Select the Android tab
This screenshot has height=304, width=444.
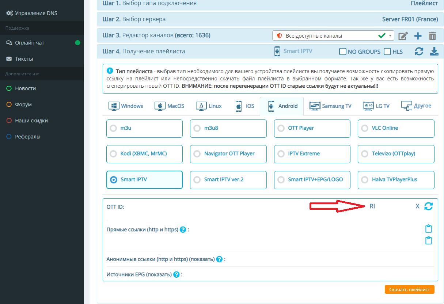tap(282, 106)
